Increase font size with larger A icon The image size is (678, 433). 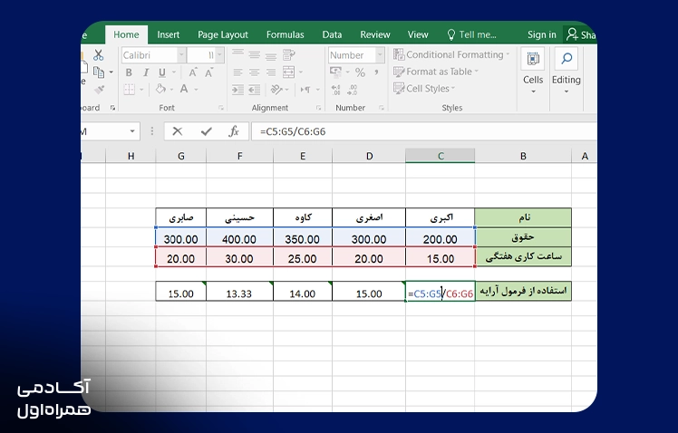point(193,72)
